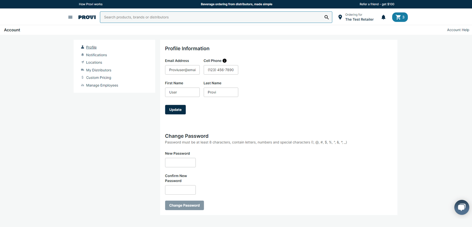Click the Account page heading

point(12,30)
